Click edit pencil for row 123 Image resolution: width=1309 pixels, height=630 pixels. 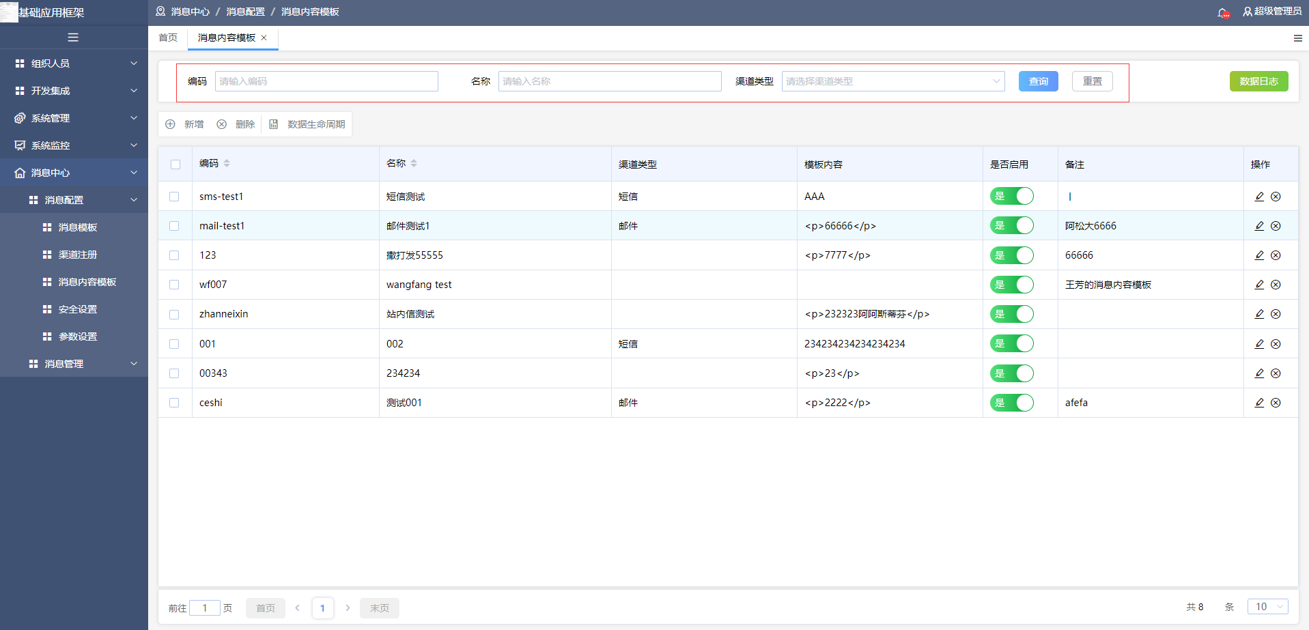coord(1259,255)
